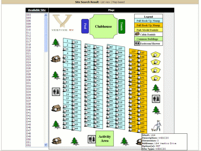201x151 pixels.
Task: Click the restroom icon right of site 156
Action: 156,99
